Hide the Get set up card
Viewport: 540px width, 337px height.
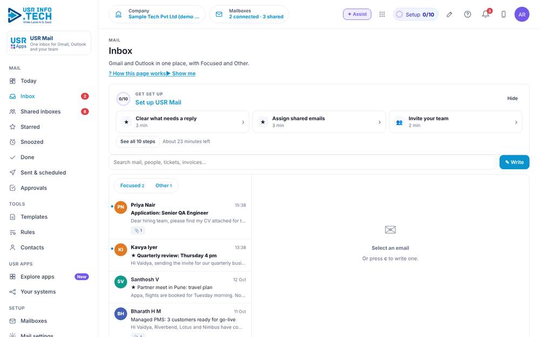512,98
